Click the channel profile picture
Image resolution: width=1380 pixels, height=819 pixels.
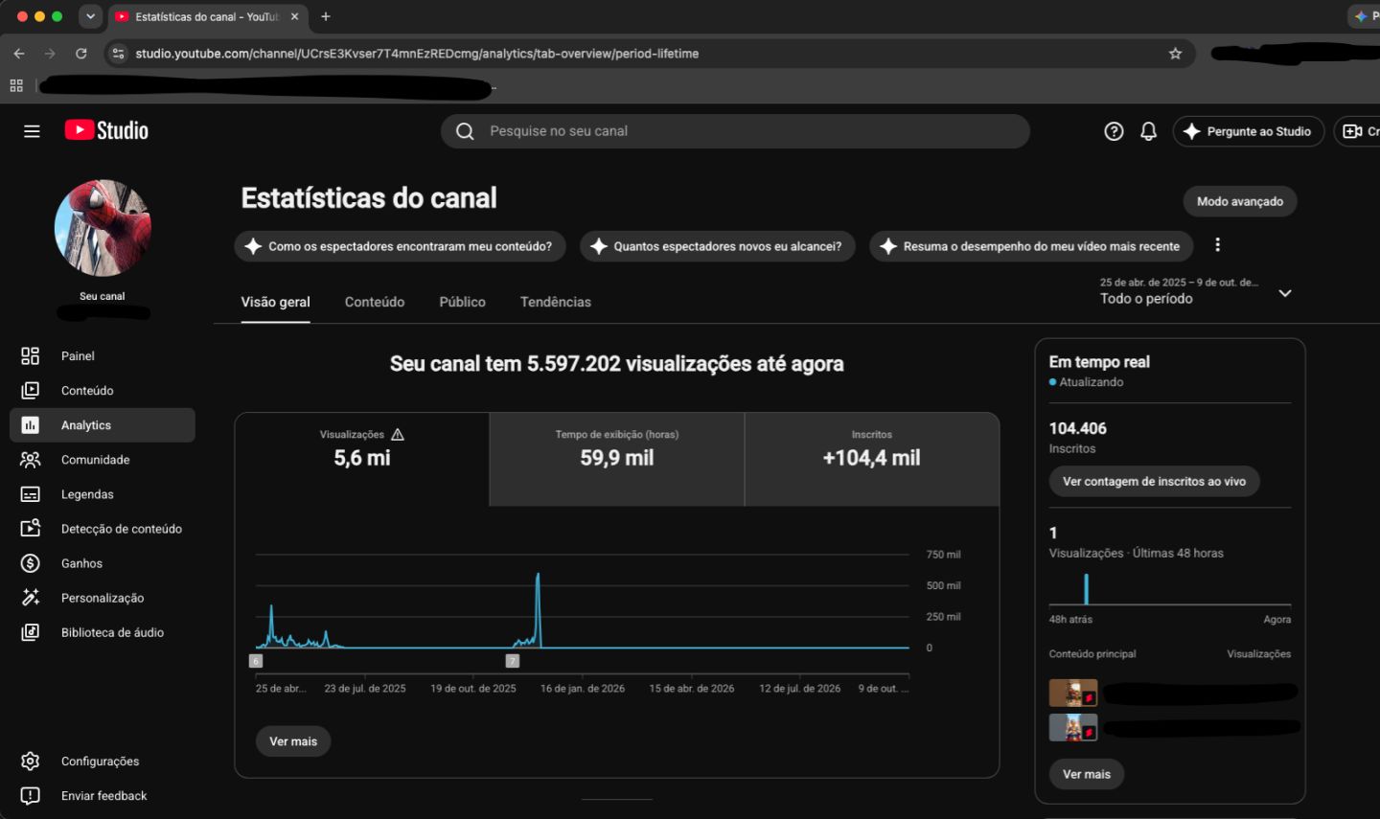tap(103, 228)
